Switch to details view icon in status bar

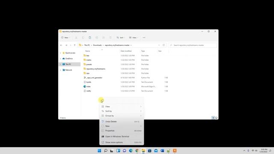(x=213, y=118)
